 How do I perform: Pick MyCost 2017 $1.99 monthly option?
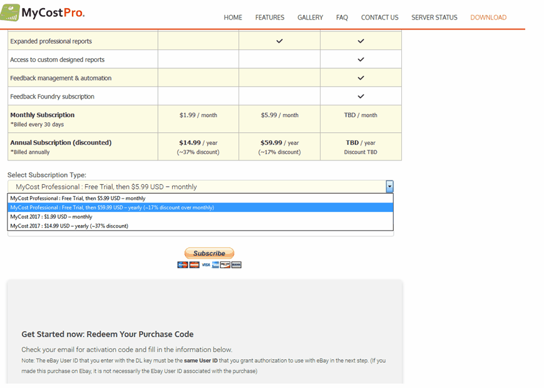[200, 217]
